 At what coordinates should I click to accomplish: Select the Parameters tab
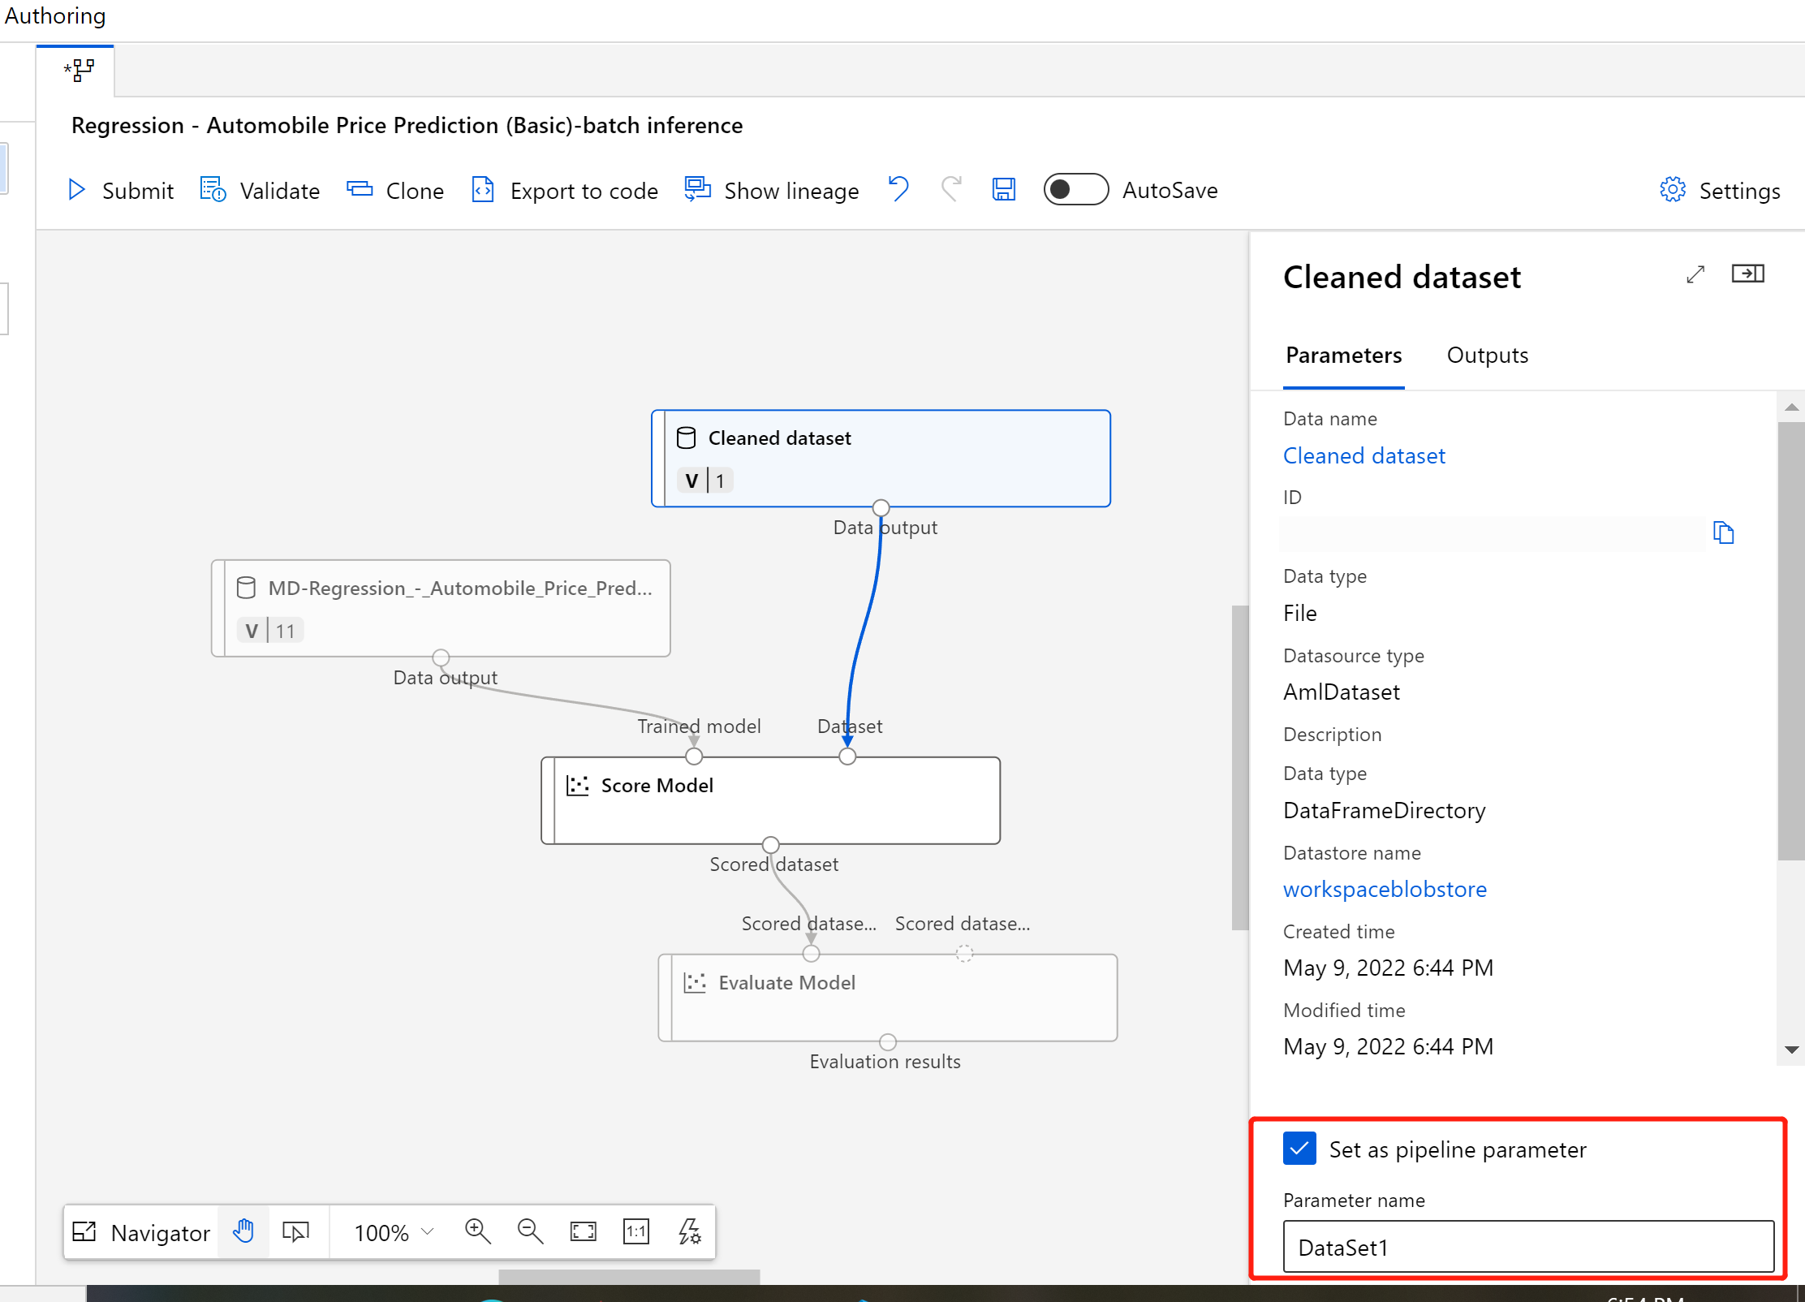pyautogui.click(x=1343, y=356)
